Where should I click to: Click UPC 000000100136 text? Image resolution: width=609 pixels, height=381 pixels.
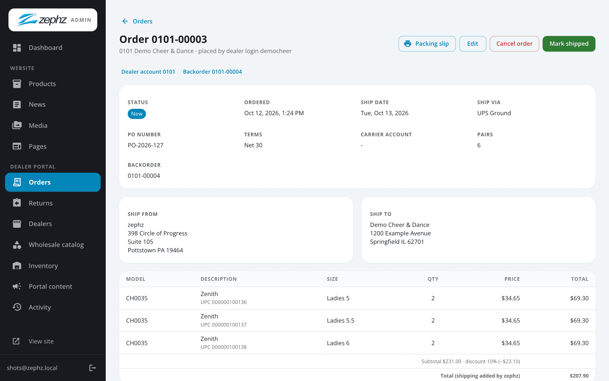click(224, 302)
